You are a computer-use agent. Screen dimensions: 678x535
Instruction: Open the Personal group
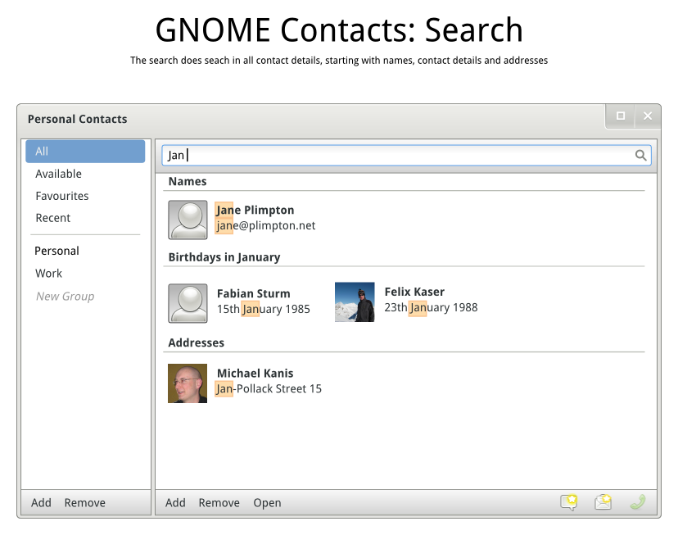tap(57, 251)
